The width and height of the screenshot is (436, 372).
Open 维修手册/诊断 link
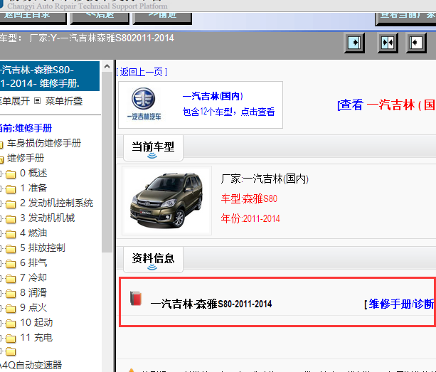click(400, 304)
